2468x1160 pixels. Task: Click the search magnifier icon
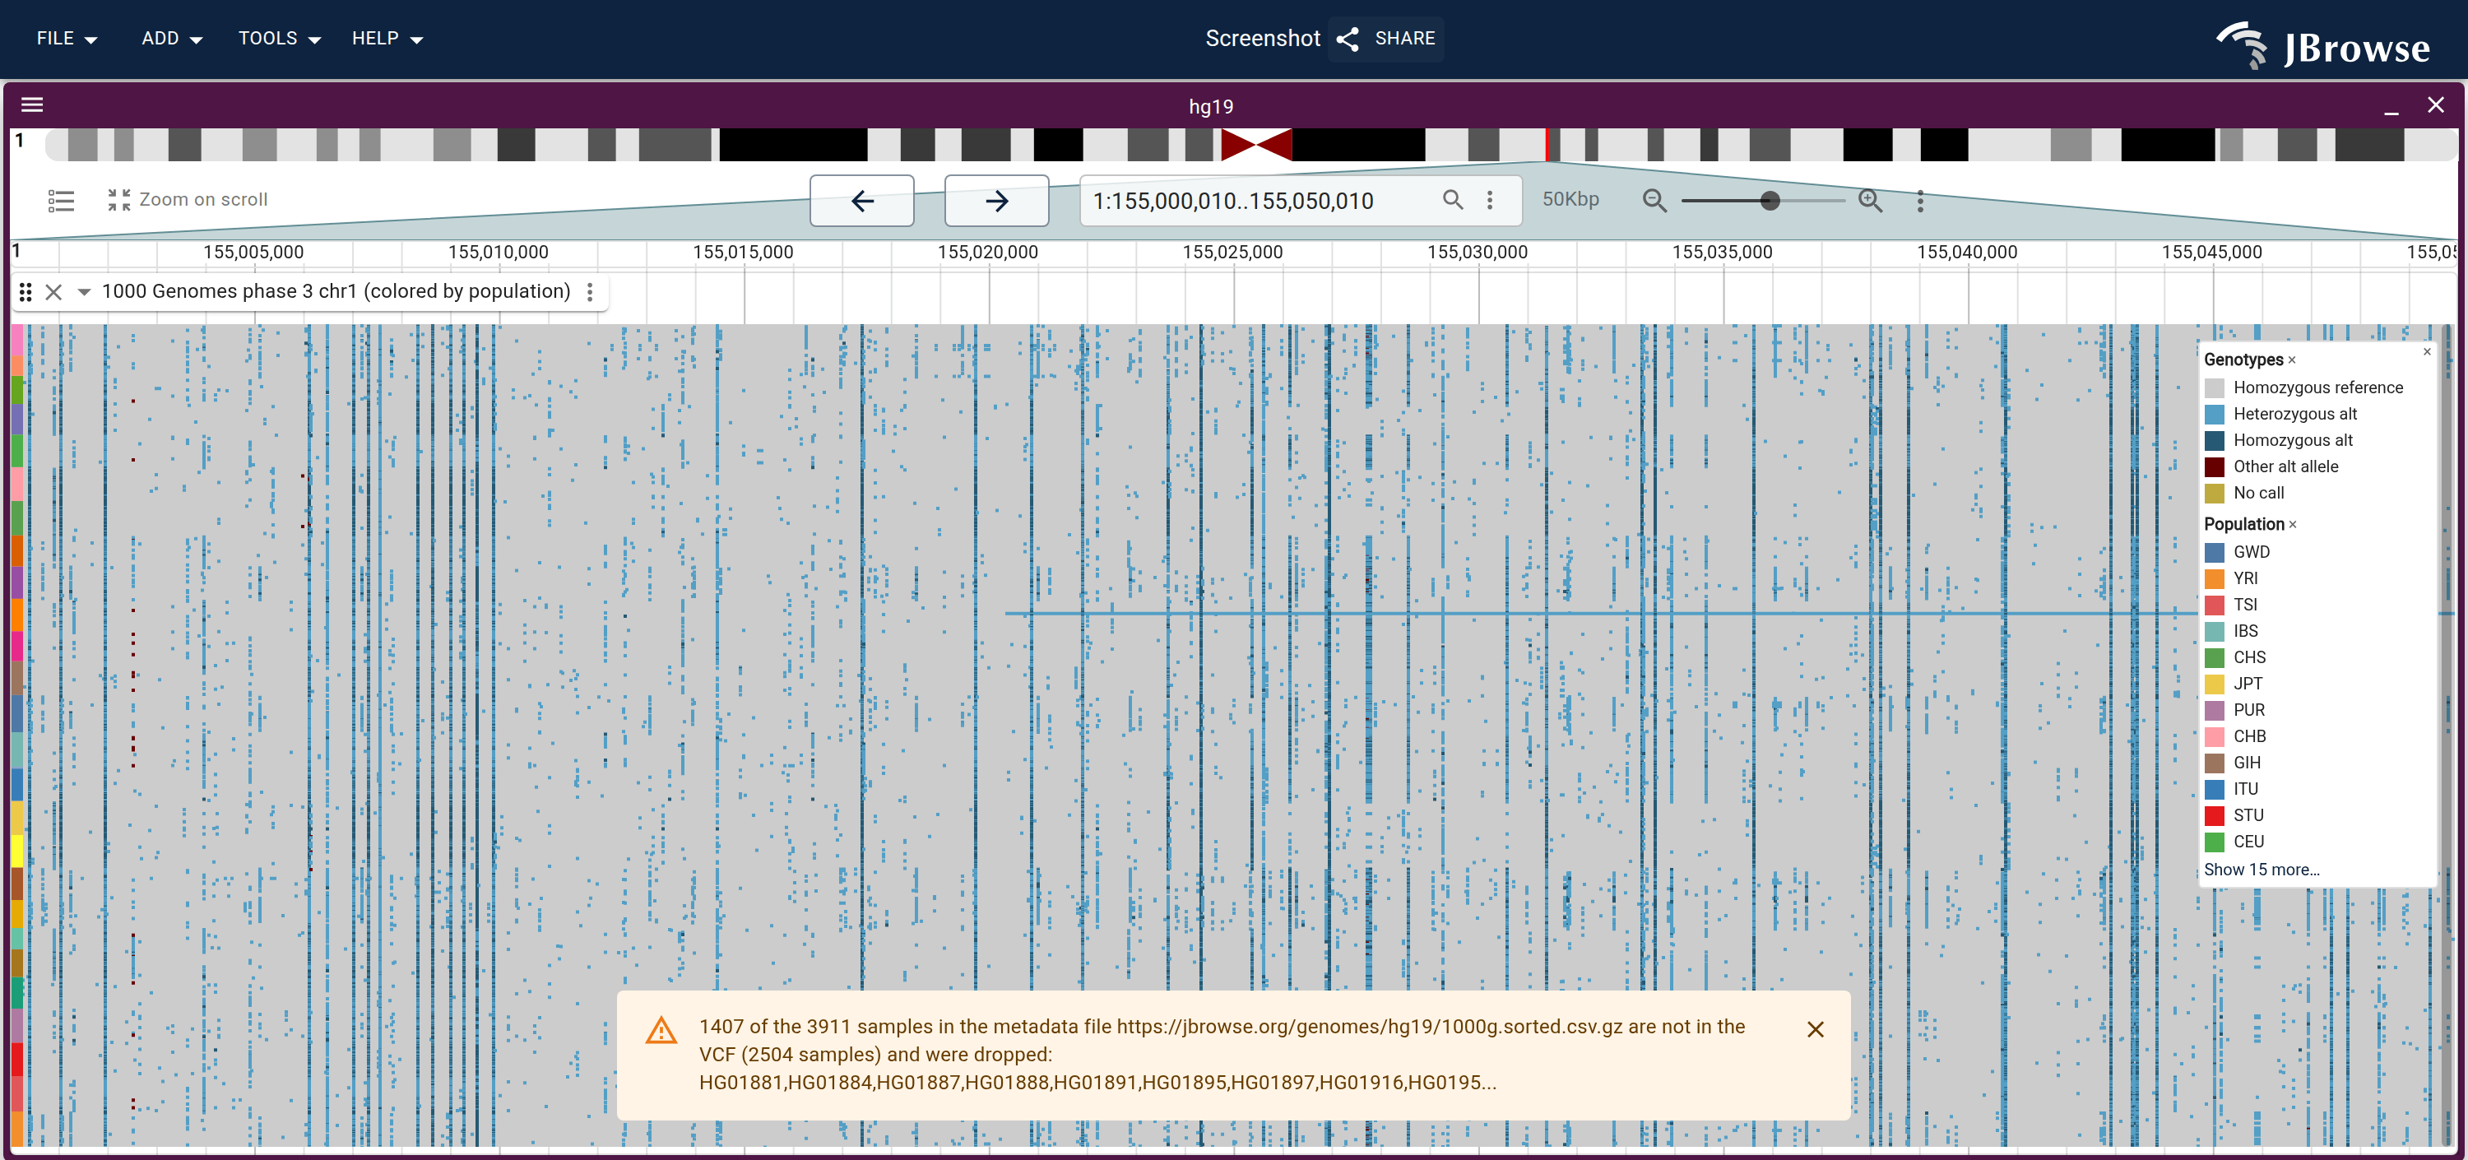(1453, 199)
